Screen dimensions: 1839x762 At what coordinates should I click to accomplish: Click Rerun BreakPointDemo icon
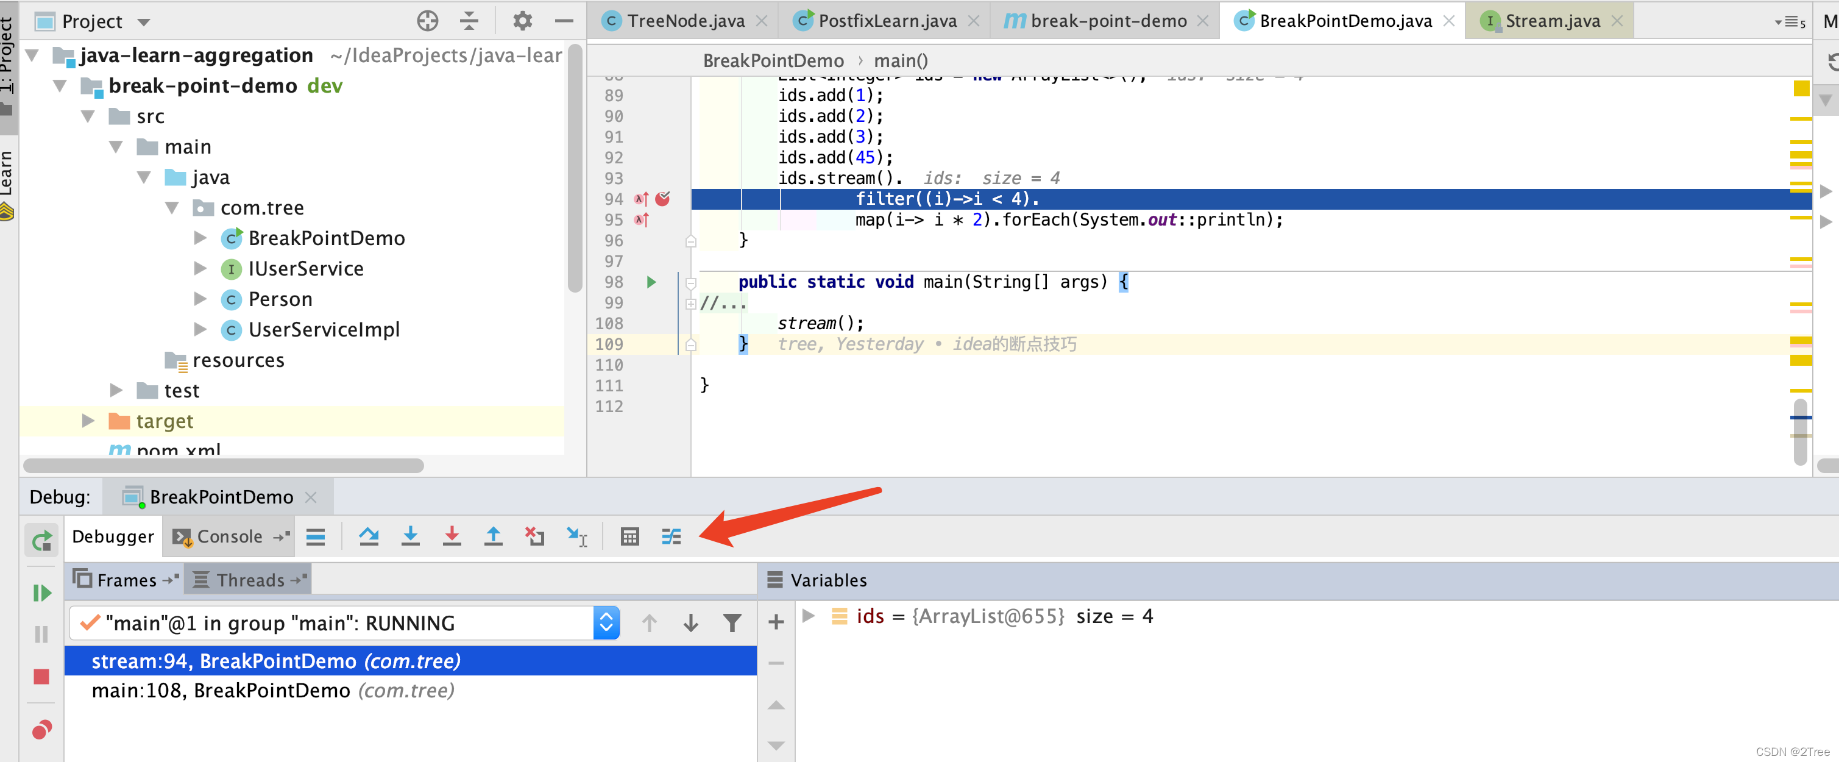[41, 541]
